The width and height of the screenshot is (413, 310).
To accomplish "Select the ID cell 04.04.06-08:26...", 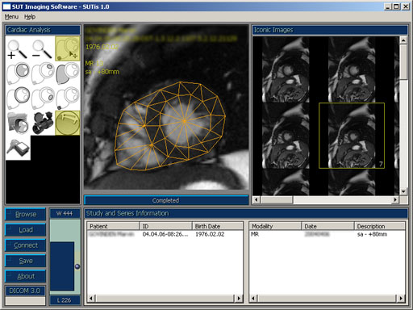I will [x=165, y=234].
